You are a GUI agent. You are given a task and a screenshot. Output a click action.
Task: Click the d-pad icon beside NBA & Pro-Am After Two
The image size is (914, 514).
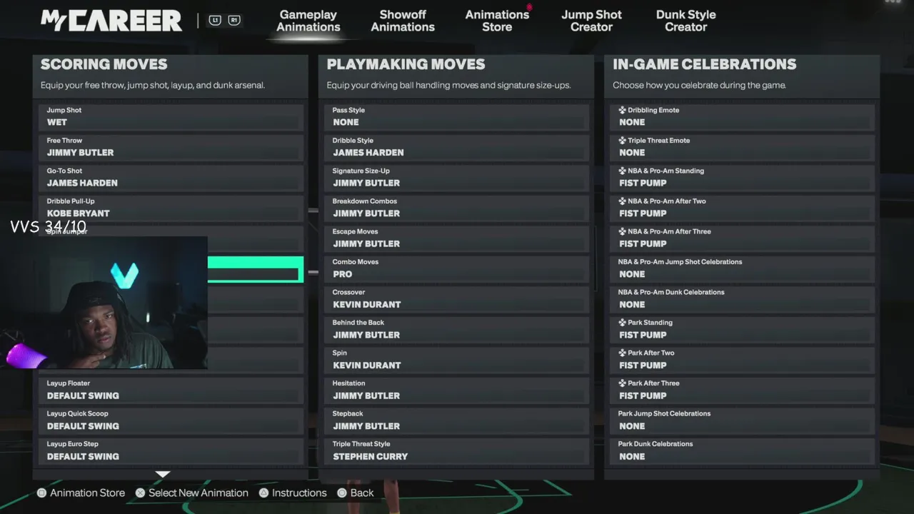pyautogui.click(x=622, y=201)
